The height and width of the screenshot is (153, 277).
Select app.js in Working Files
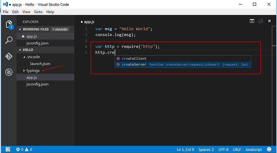(x=45, y=36)
